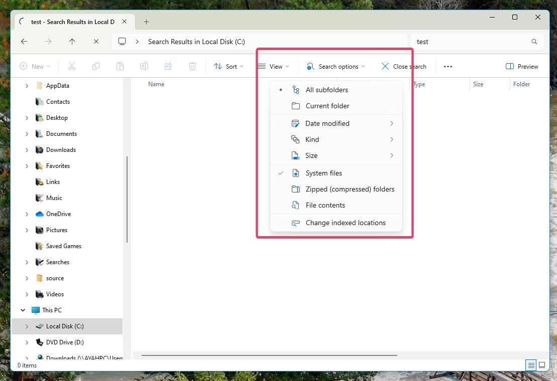
Task: Click the search magnifier icon
Action: pyautogui.click(x=534, y=42)
